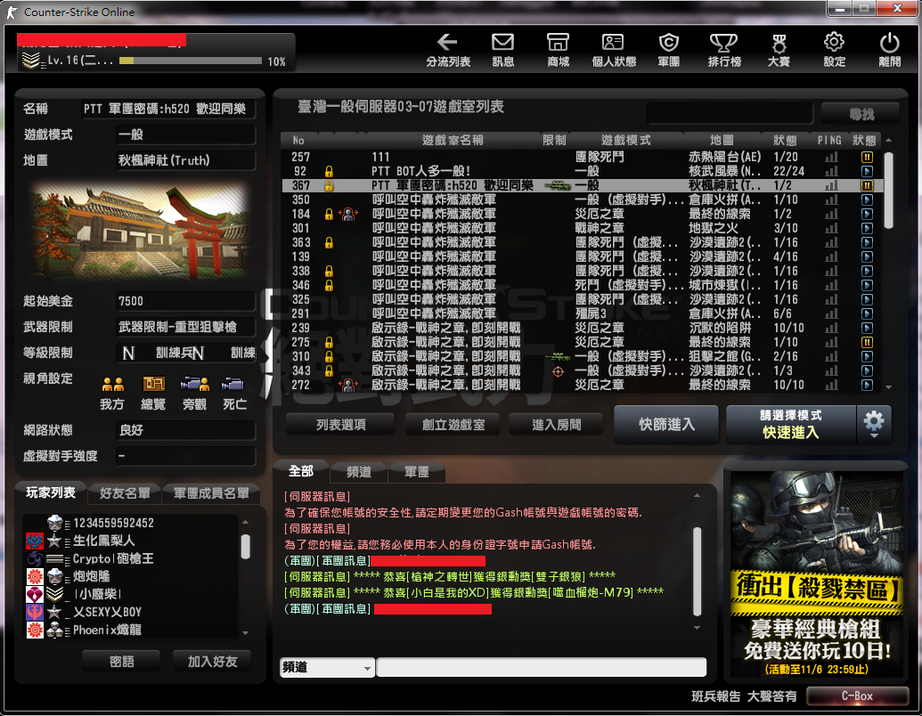The width and height of the screenshot is (922, 716).
Task: Click the 密語 whisper button
Action: click(x=122, y=662)
